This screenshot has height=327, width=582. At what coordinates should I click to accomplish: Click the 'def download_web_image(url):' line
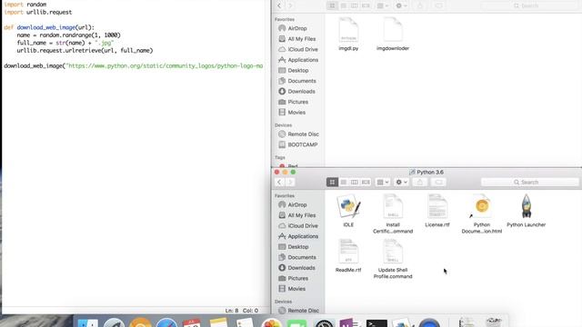pyautogui.click(x=49, y=27)
